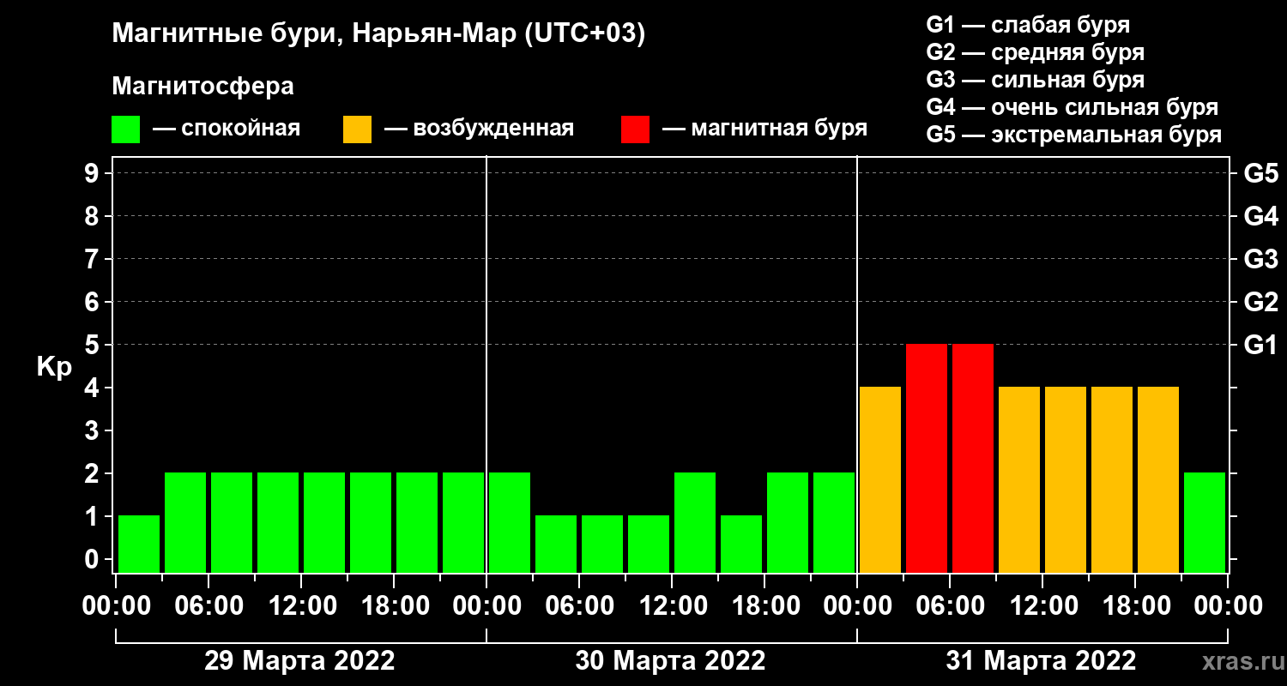
Task: Select the orange bar for 31 Марта 18:00–21:00
Action: (x=1158, y=479)
